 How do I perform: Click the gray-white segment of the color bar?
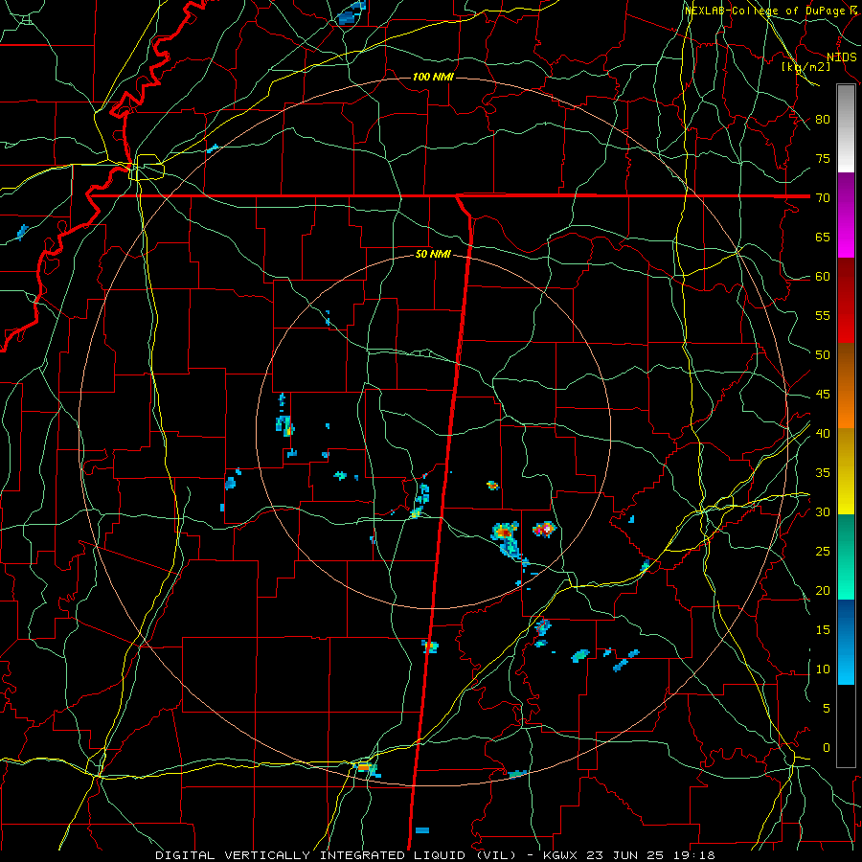[846, 128]
